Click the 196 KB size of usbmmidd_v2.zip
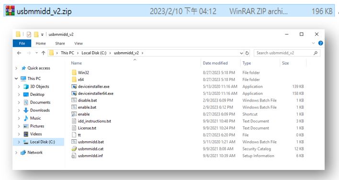This screenshot has width=339, height=180. click(x=322, y=11)
